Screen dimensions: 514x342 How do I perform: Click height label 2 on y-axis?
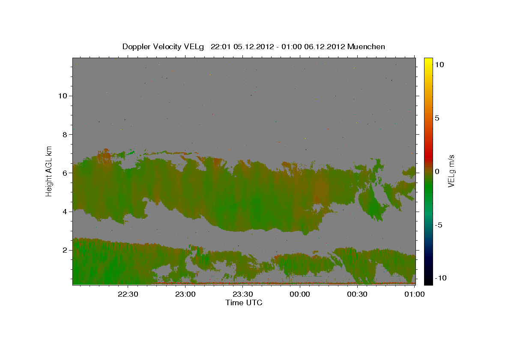pyautogui.click(x=64, y=250)
